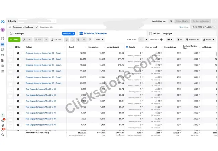Switch to Ads for 2 Campaigns tab
This screenshot has width=218, height=151.
point(162,34)
